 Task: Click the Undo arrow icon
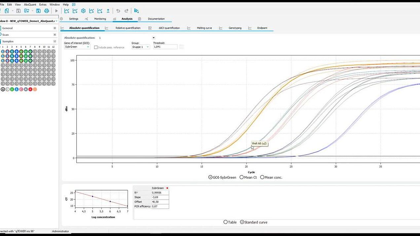pos(118,11)
